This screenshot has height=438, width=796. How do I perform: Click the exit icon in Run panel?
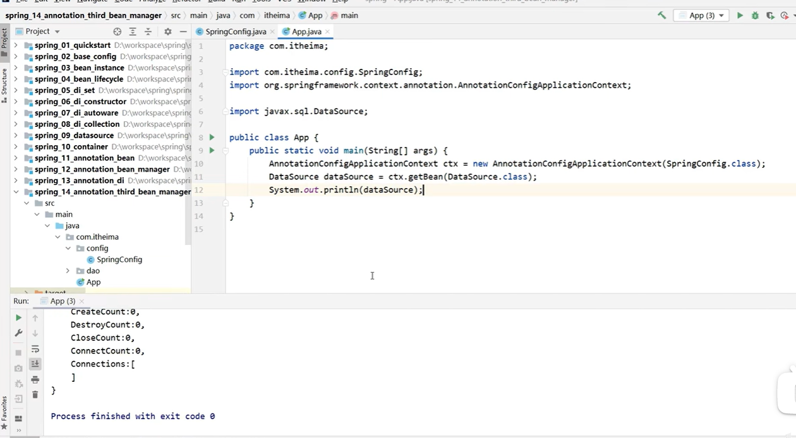click(18, 399)
